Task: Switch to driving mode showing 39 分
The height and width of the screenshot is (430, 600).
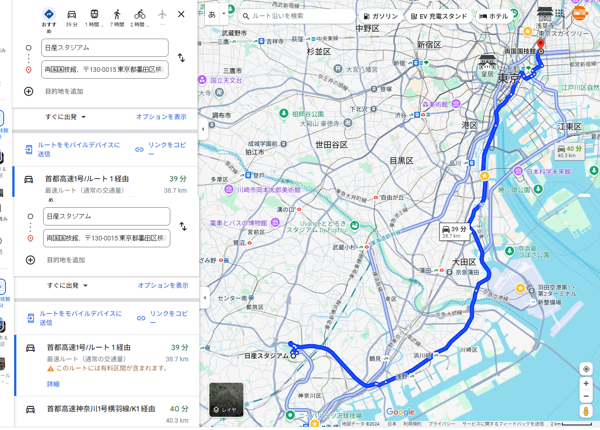Action: click(72, 19)
